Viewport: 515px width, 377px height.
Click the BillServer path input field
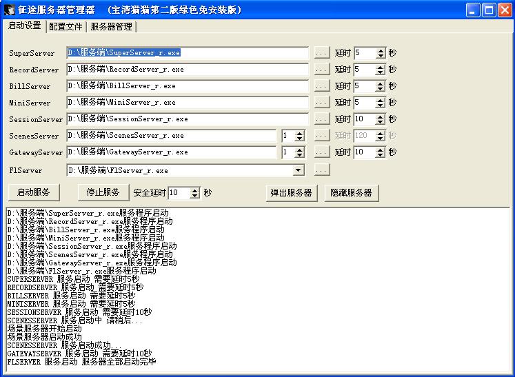click(x=188, y=85)
